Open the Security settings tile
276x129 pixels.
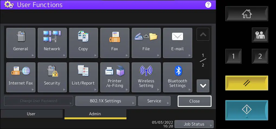pos(52,77)
